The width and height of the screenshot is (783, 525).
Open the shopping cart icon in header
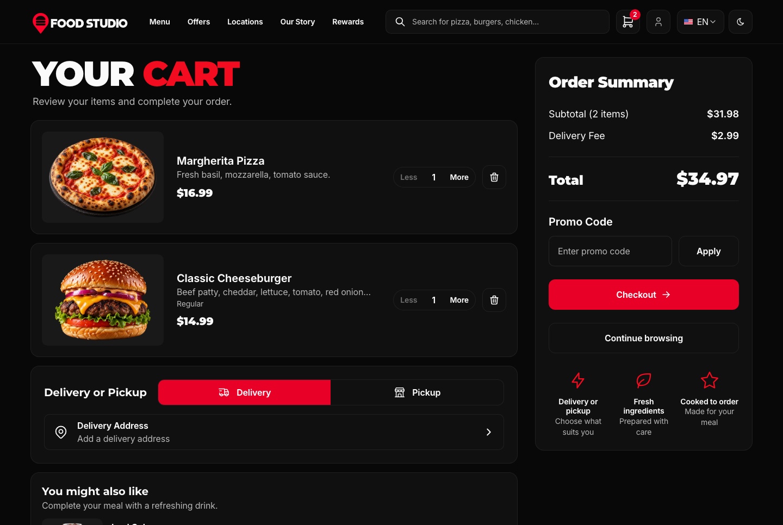(x=628, y=22)
